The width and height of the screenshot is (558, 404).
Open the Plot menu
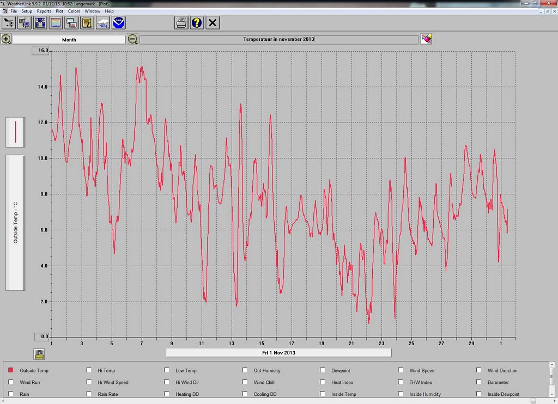tap(59, 11)
